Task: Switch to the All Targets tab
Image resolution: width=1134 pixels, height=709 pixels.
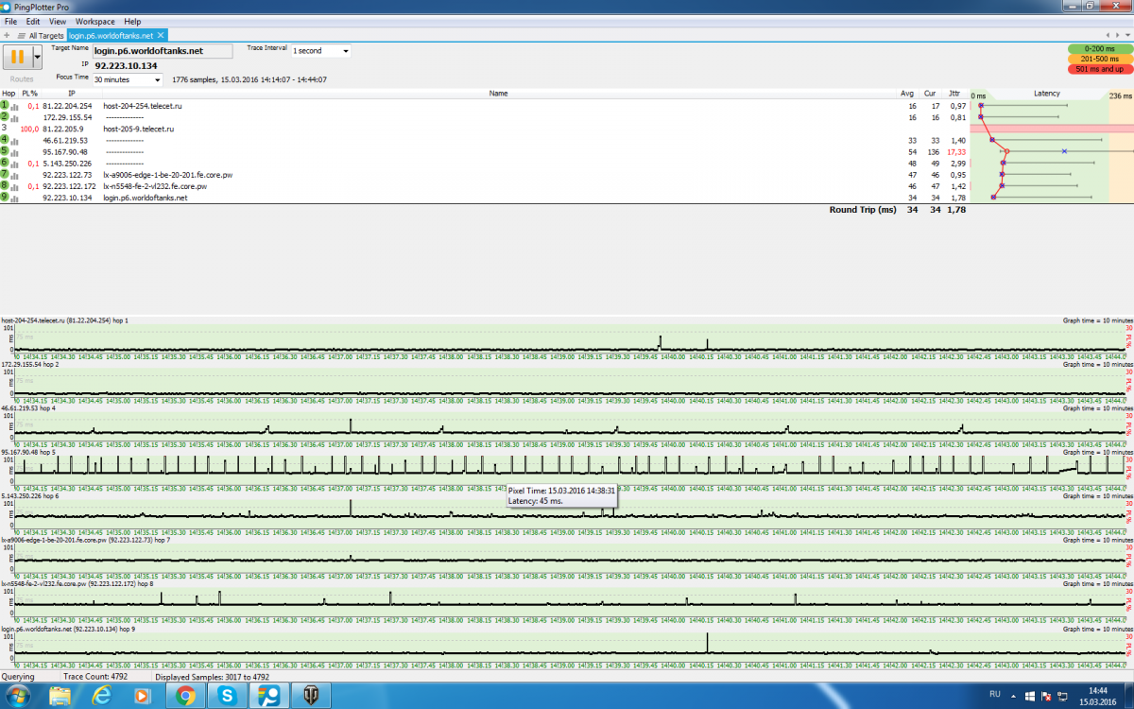Action: tap(45, 35)
